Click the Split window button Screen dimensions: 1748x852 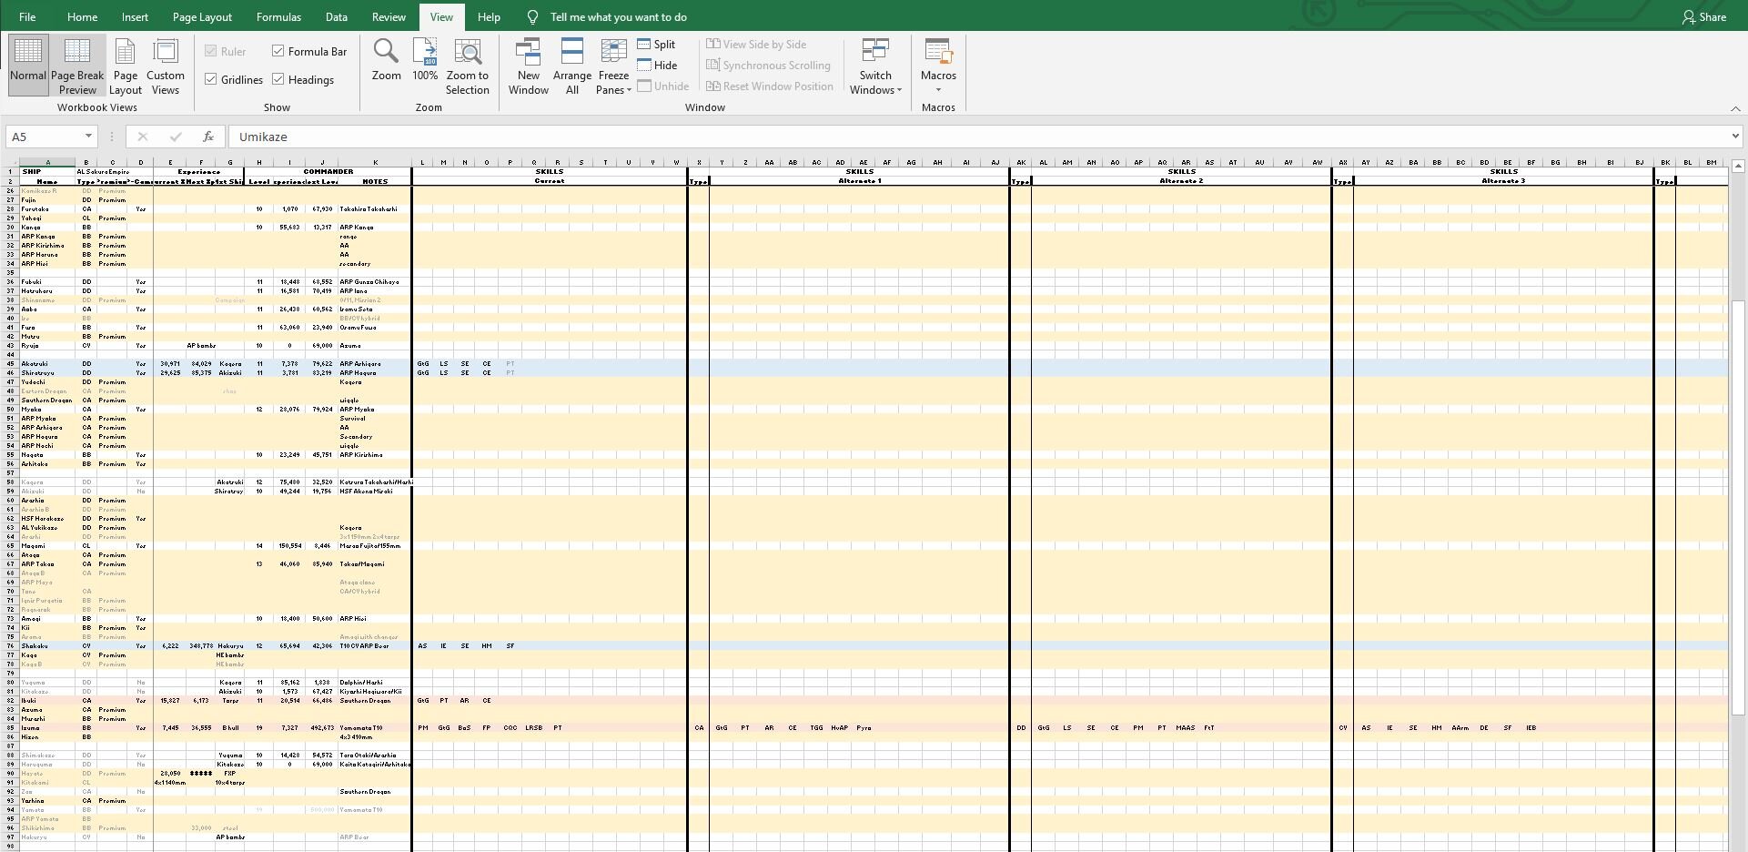pos(656,45)
